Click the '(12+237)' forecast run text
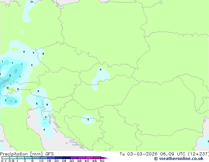Screen dimensions: 209x162 pos(198,154)
